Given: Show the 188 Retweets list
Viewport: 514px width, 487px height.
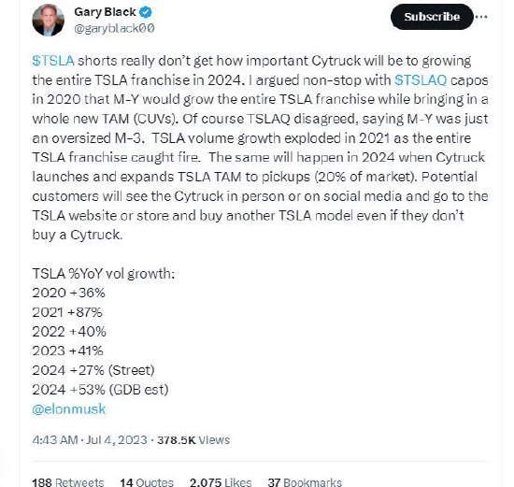Looking at the screenshot, I should [x=68, y=482].
